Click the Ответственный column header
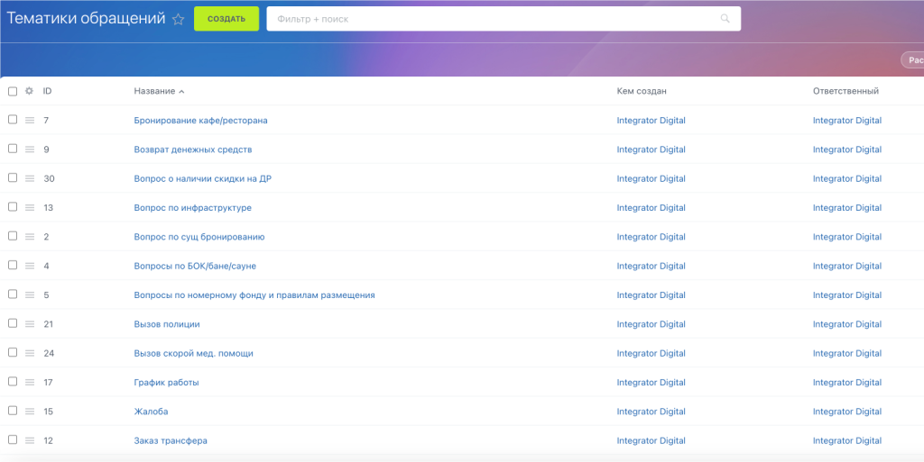This screenshot has width=924, height=462. (x=845, y=91)
